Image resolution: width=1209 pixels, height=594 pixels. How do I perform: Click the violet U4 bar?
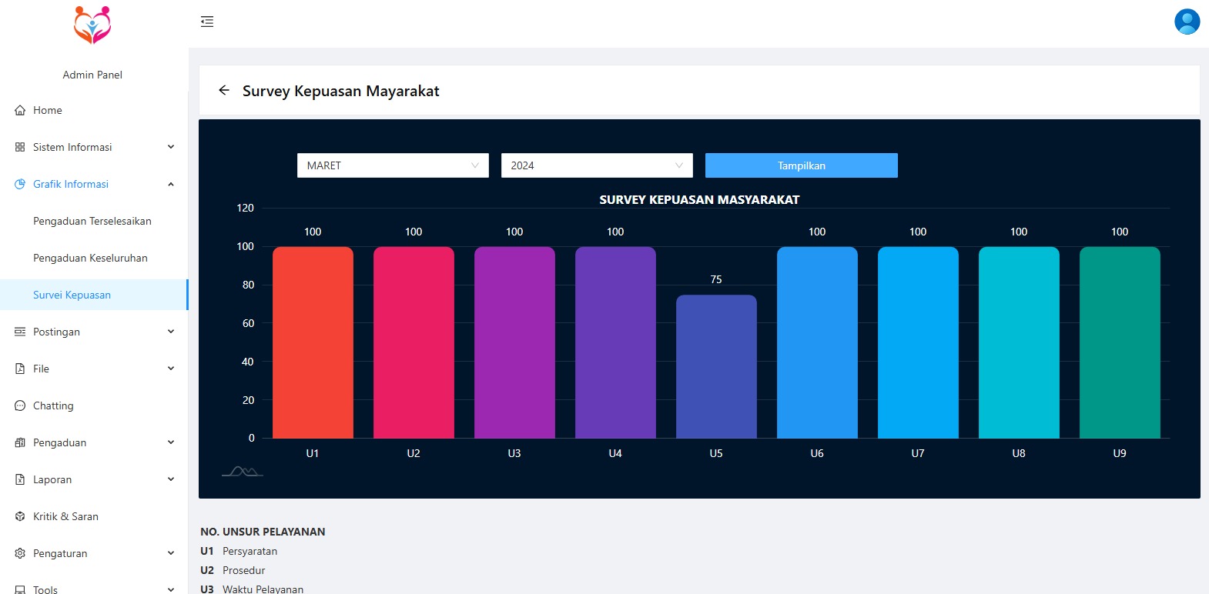coord(615,342)
